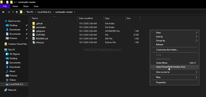206x97 pixels.
Task: Click Local Disk (C:) in address breadcrumb
Action: (44, 12)
